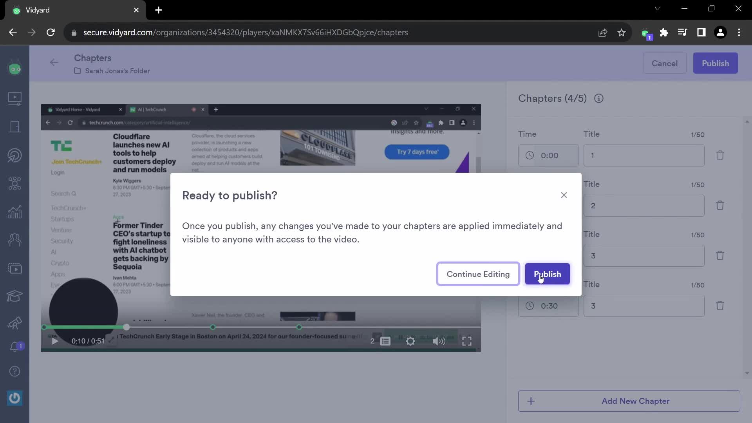Choose Continue Editing in the dialog

pos(478,274)
